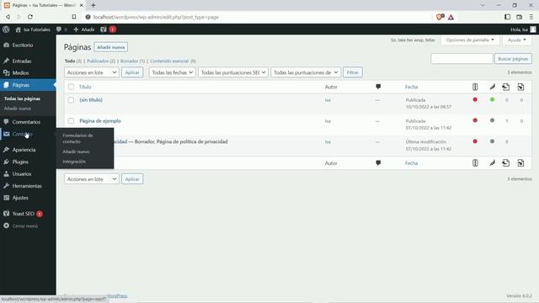The height and width of the screenshot is (303, 539).
Task: Sort by incoming internal links header icon
Action: pyautogui.click(x=520, y=87)
